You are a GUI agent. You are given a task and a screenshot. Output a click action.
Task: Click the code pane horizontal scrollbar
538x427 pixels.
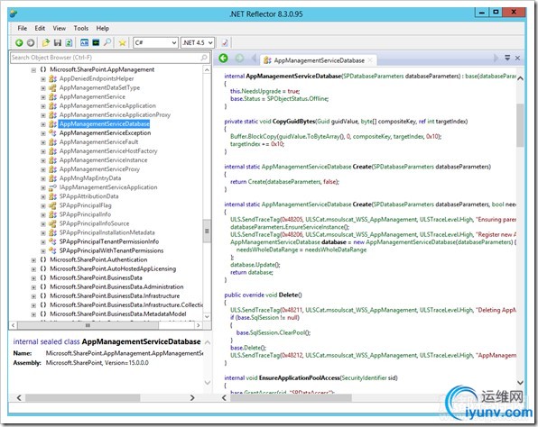(291, 397)
